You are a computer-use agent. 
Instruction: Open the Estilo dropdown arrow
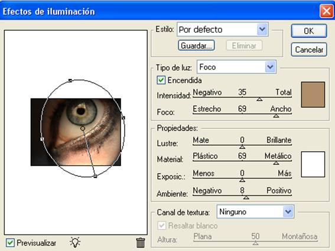(x=262, y=30)
